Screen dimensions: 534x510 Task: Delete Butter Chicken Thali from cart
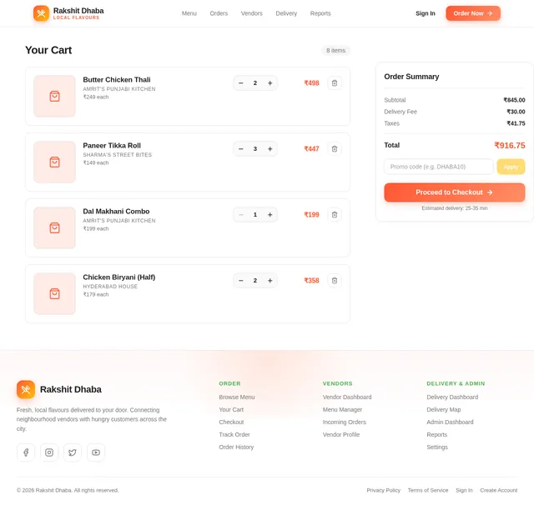tap(335, 83)
